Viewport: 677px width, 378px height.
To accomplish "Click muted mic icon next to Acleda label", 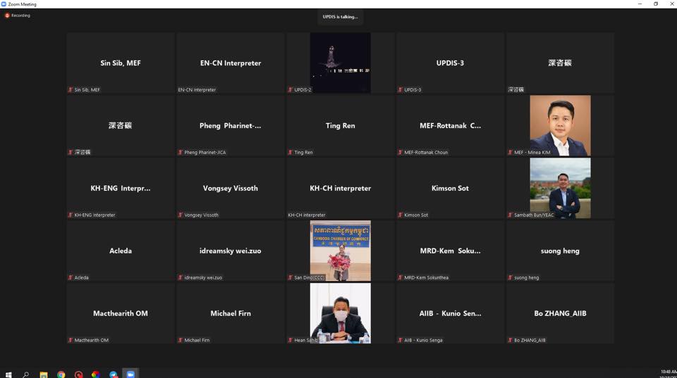I will [71, 278].
